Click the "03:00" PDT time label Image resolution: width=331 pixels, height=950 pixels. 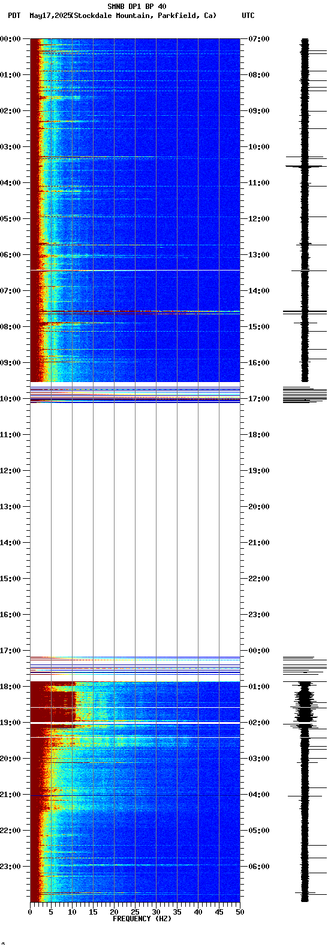click(x=10, y=147)
